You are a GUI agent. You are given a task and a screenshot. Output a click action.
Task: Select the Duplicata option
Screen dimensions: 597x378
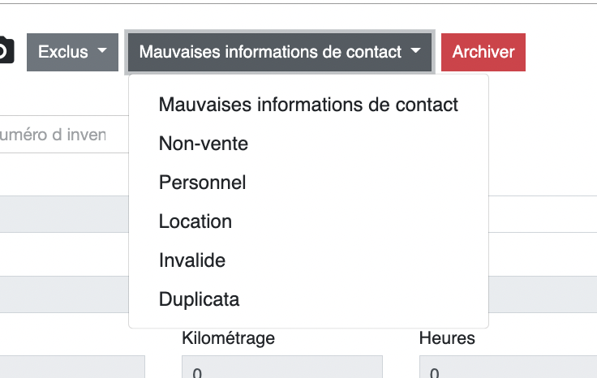200,299
